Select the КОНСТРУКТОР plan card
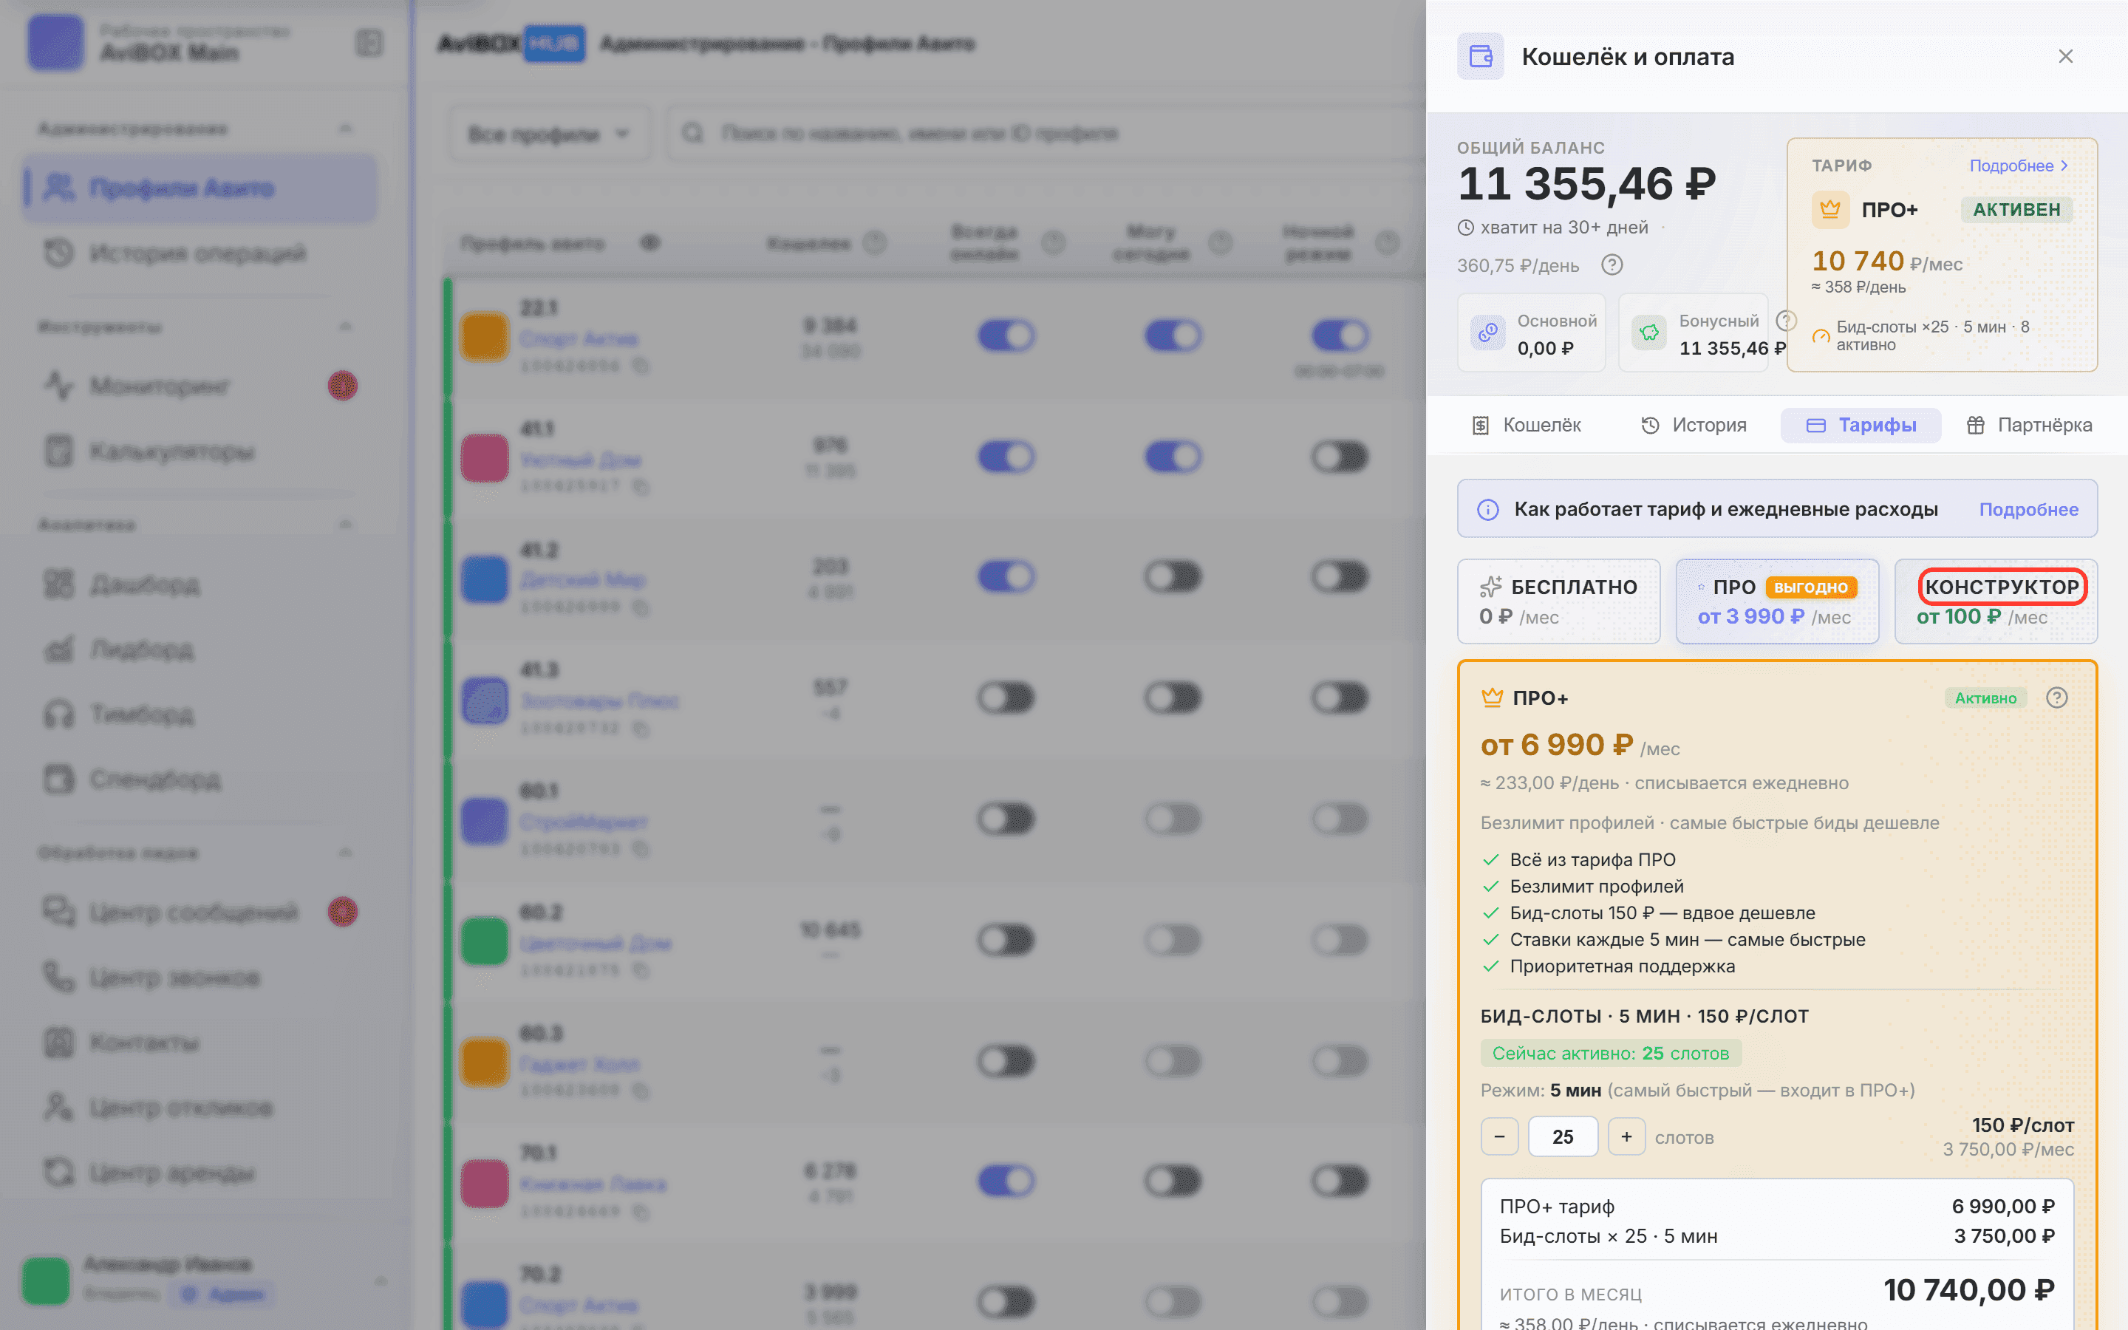This screenshot has width=2128, height=1330. (1996, 601)
